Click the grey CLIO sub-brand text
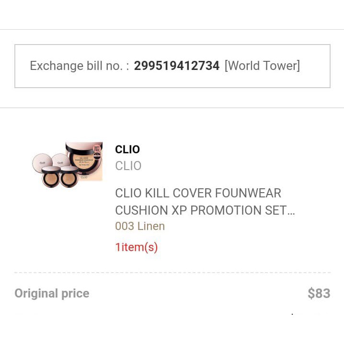 128,166
